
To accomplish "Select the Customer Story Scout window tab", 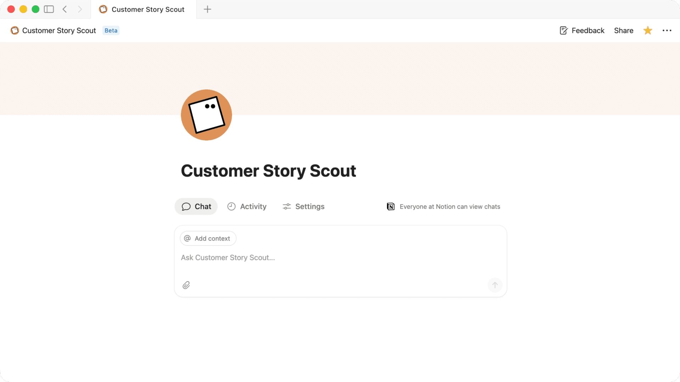I will [143, 9].
